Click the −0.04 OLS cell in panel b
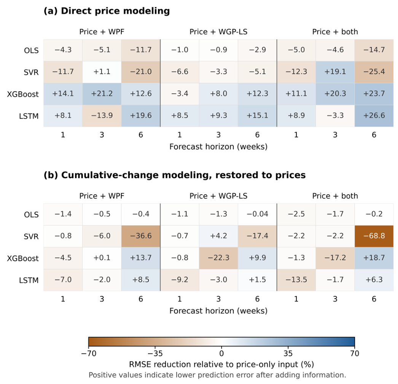 click(x=257, y=214)
